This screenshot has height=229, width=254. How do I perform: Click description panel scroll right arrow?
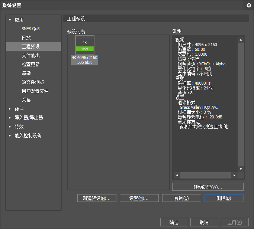pyautogui.click(x=234, y=175)
